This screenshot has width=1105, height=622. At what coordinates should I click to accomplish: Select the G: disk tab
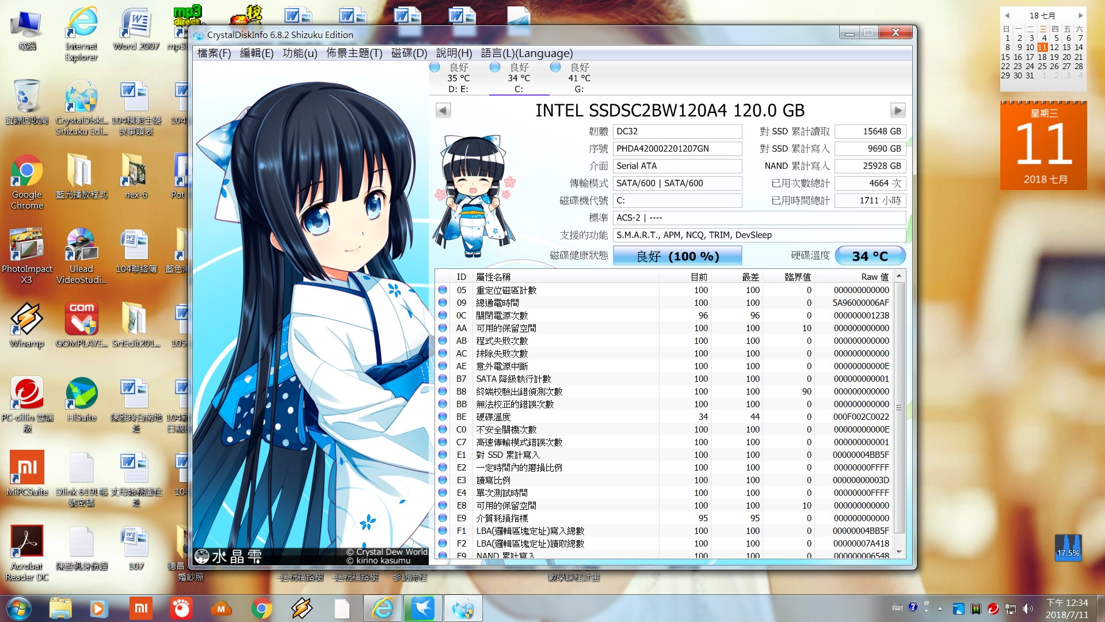[579, 78]
